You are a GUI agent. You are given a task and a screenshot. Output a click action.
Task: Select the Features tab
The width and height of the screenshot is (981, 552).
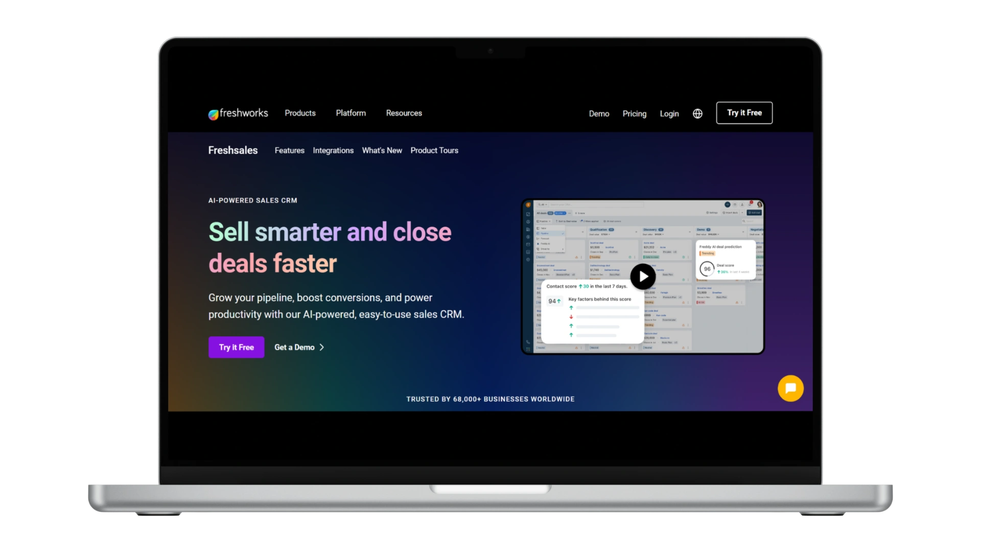[x=289, y=150]
